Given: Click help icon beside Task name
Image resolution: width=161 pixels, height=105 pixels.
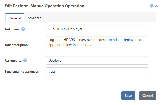Looking at the screenshot, I should tap(23, 29).
